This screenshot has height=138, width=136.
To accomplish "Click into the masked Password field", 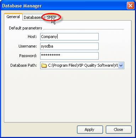I will [69, 56].
